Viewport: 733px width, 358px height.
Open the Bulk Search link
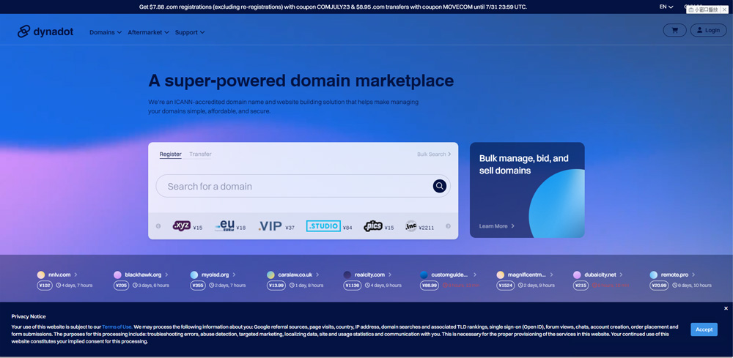(x=434, y=154)
